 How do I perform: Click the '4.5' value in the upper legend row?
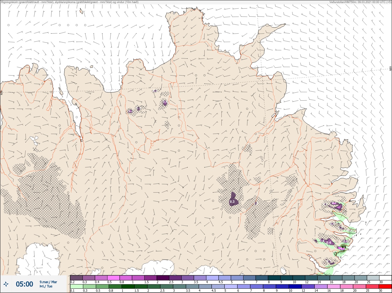pyautogui.click(x=221, y=282)
